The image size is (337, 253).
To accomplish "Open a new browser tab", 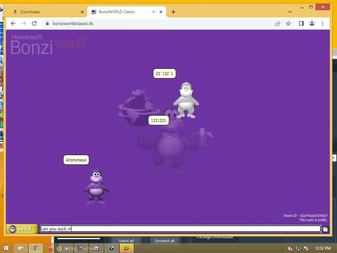I will [x=173, y=12].
